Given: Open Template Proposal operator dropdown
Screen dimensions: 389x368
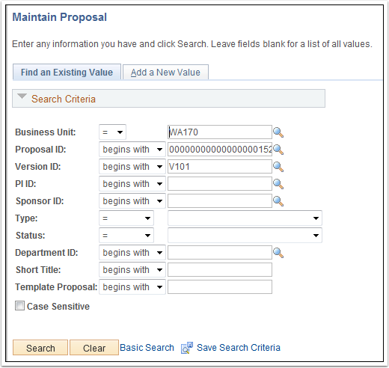Looking at the screenshot, I should point(132,287).
